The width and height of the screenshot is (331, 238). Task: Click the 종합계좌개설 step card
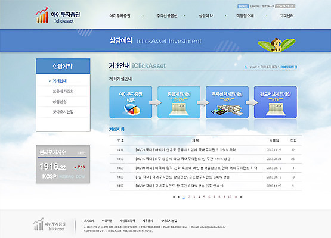179,102
